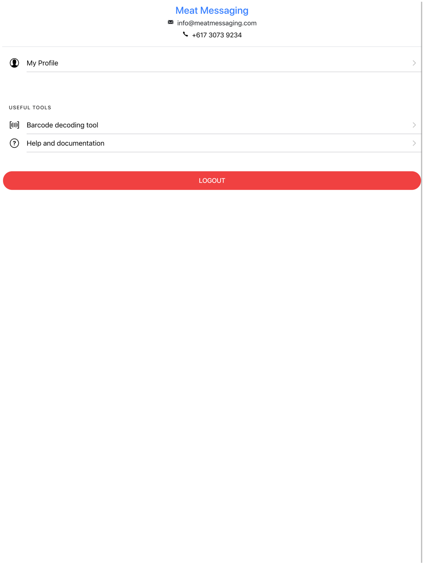424x565 pixels.
Task: Click the envelope email icon
Action: (x=170, y=22)
